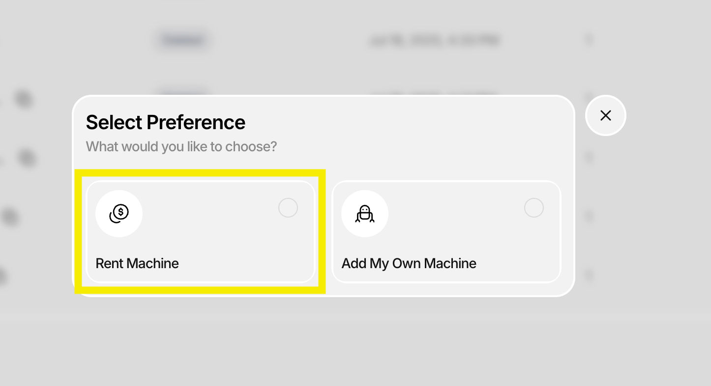This screenshot has height=386, width=711.
Task: Open the blurred three-dot menu on the first background row
Action: click(589, 40)
